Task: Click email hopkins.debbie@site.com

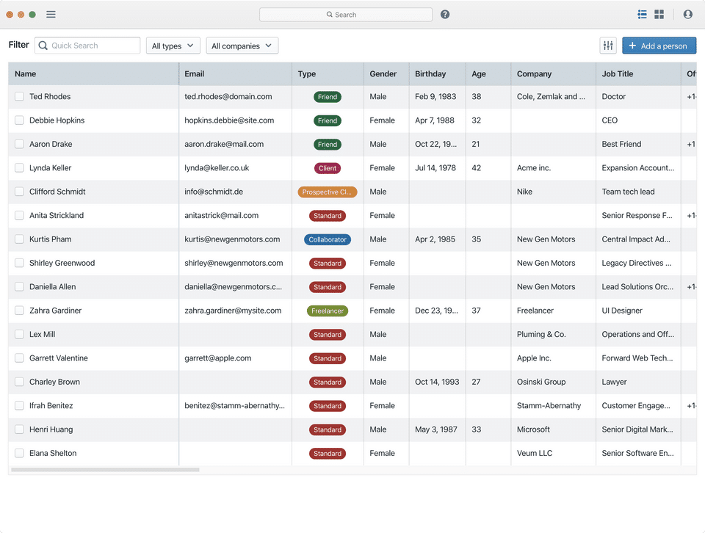Action: pos(229,120)
